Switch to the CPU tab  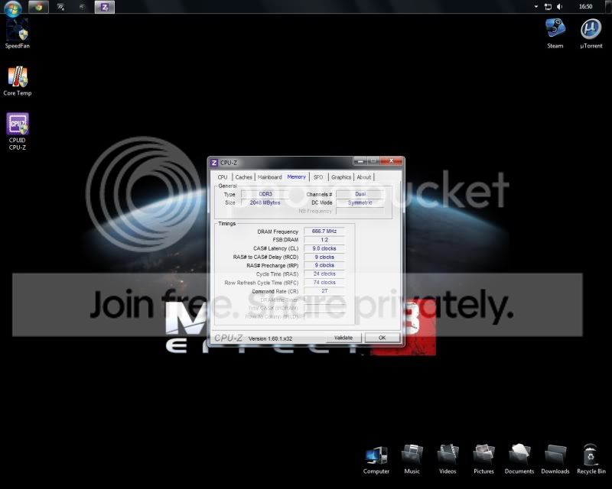click(223, 177)
